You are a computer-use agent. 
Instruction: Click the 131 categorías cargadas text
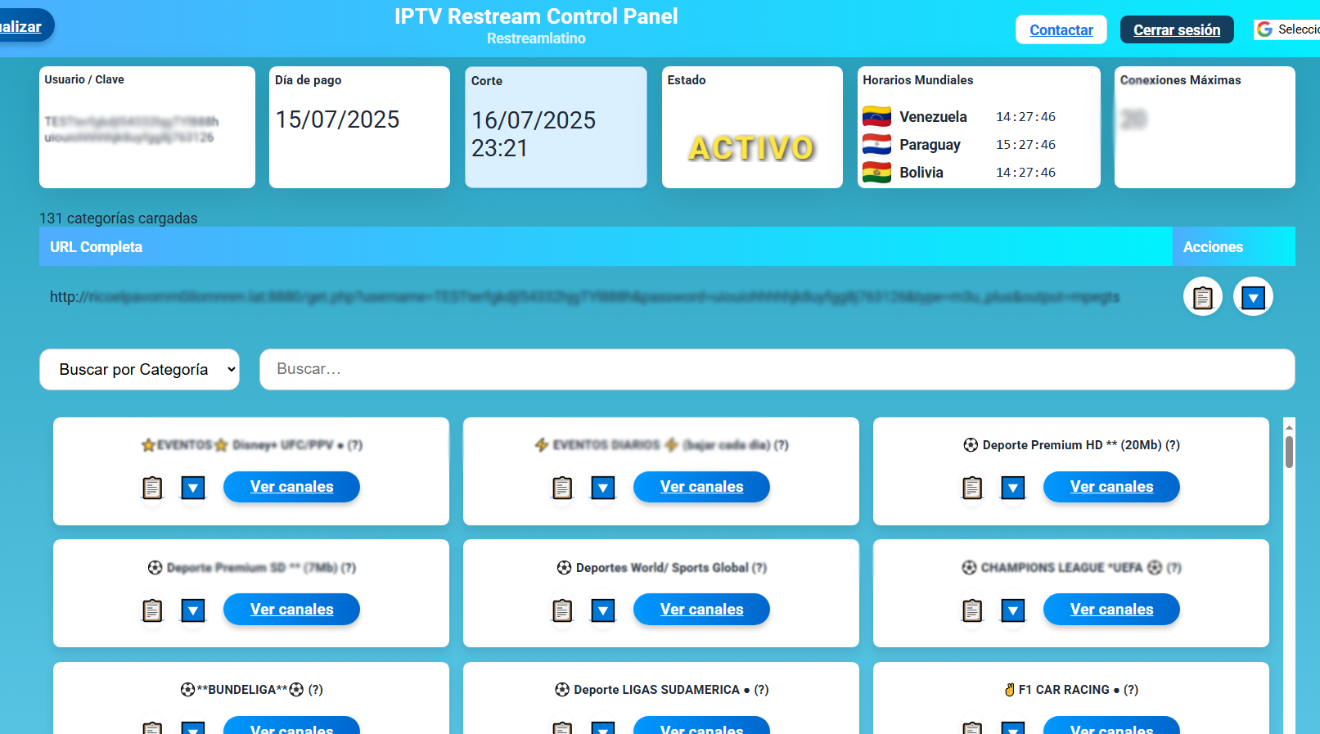click(x=119, y=218)
